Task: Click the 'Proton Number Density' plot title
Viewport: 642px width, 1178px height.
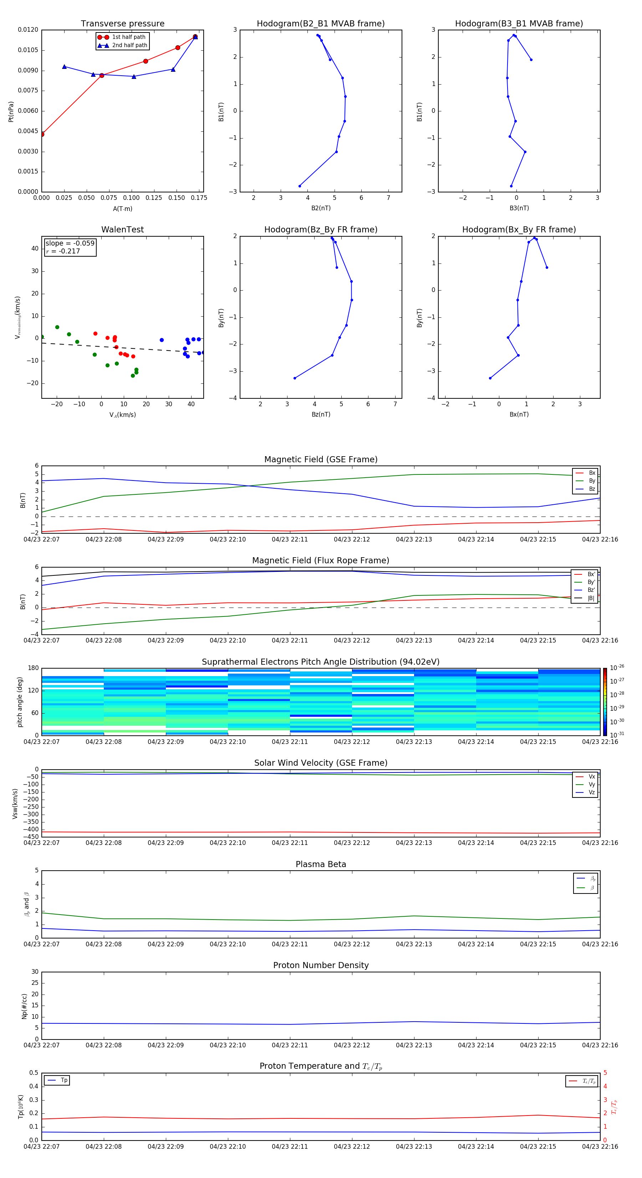Action: point(321,965)
